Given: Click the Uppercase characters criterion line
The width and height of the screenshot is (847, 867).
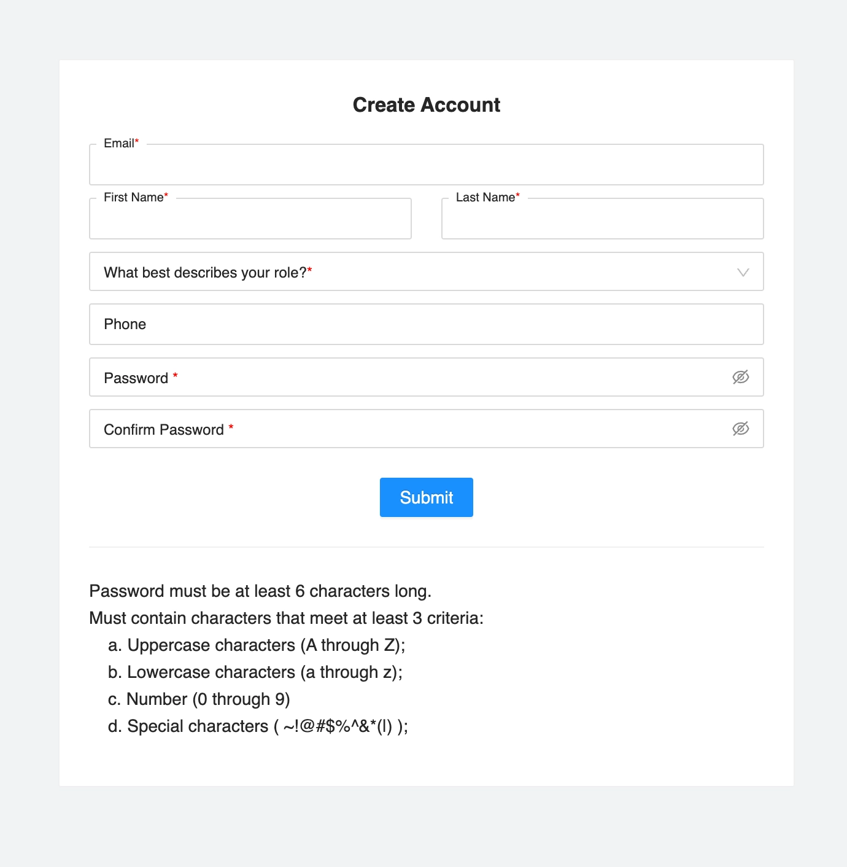Looking at the screenshot, I should pos(257,645).
